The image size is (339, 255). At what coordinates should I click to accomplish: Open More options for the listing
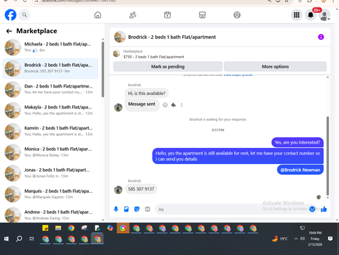pyautogui.click(x=275, y=66)
